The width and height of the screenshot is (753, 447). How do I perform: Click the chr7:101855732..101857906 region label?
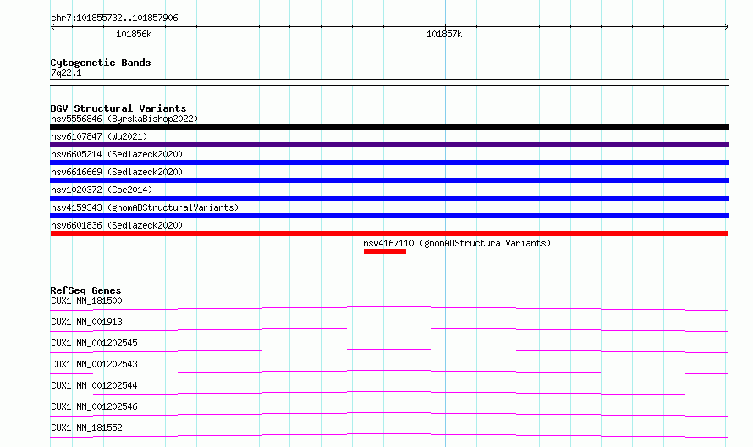[x=114, y=19]
